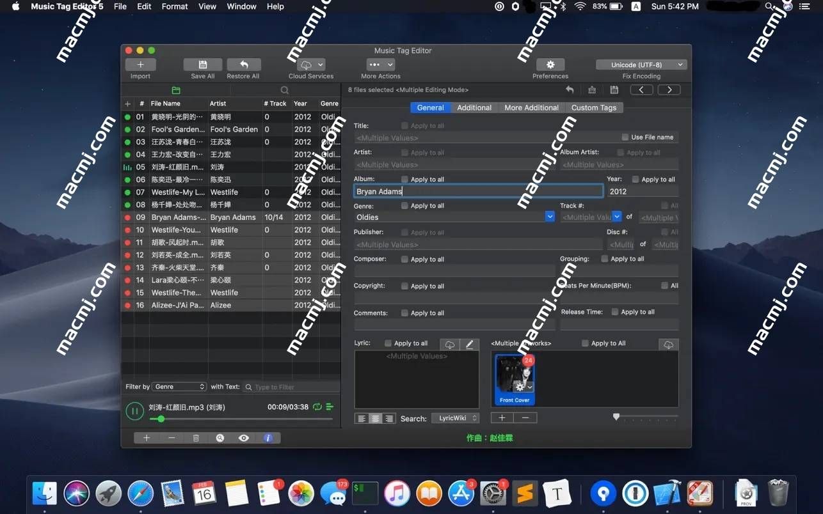Click the search magnifier tab in file list
The height and width of the screenshot is (514, 823).
click(285, 90)
